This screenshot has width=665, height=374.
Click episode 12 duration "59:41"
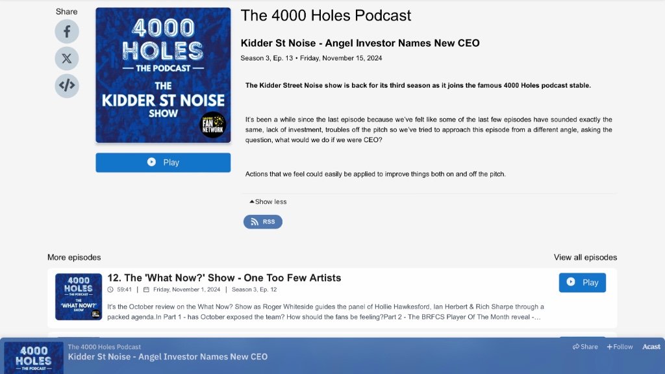click(x=124, y=290)
